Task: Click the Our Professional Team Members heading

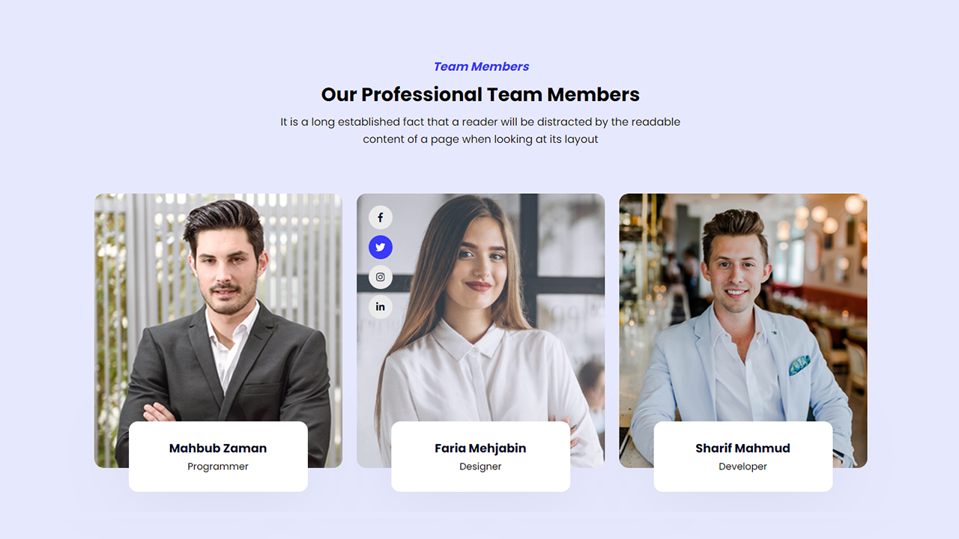Action: [480, 94]
